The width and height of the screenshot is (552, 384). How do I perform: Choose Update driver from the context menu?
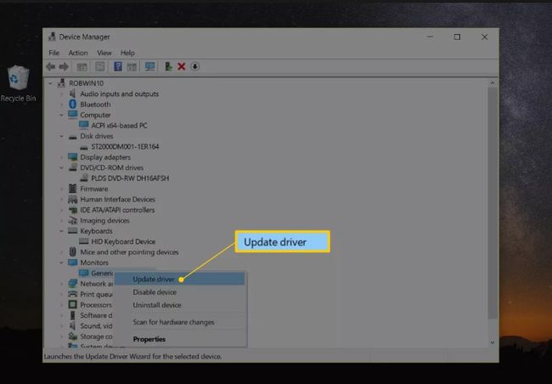point(179,279)
